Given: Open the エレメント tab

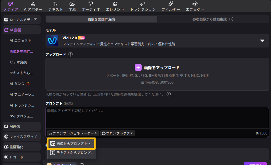Looking at the screenshot, I should point(115,6).
